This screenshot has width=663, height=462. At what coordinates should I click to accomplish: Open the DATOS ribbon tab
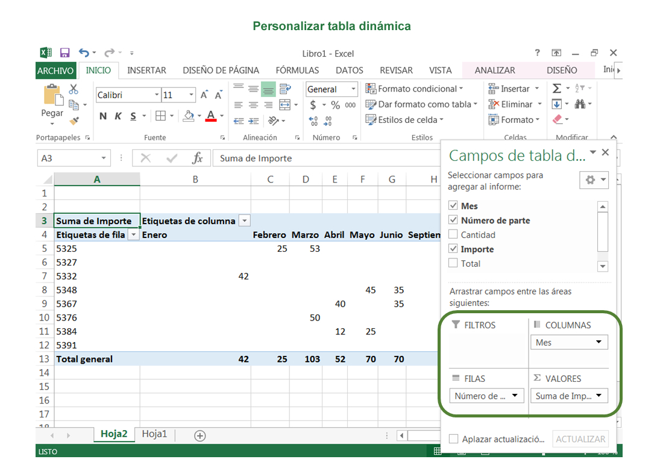[349, 70]
